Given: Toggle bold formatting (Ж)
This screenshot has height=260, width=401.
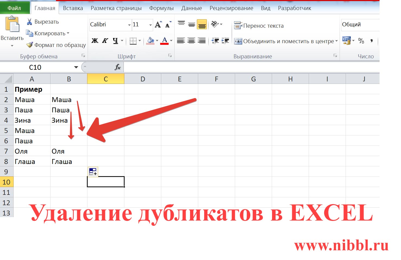Looking at the screenshot, I should coord(95,41).
